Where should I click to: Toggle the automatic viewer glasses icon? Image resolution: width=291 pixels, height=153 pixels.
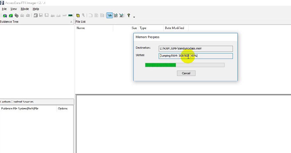[x=109, y=15]
